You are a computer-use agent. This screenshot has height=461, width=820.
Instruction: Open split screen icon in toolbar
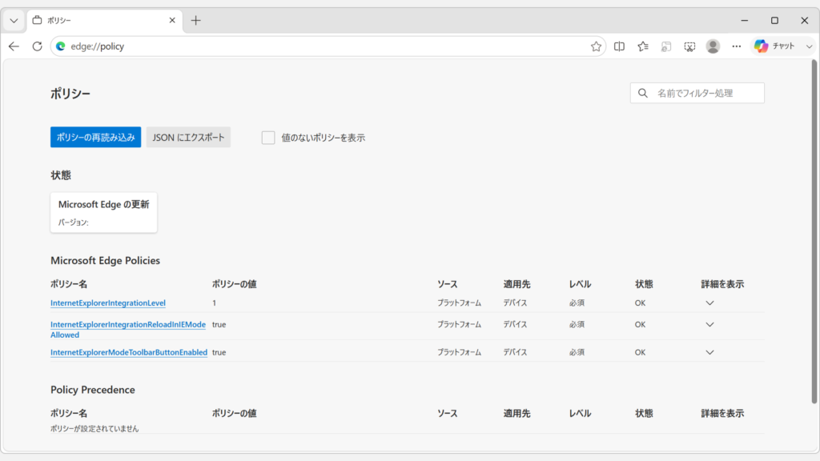(619, 46)
